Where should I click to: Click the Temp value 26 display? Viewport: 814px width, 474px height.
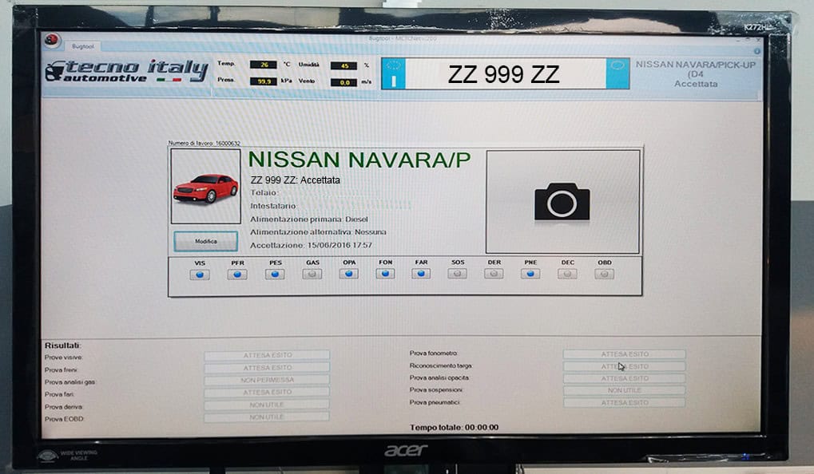263,65
